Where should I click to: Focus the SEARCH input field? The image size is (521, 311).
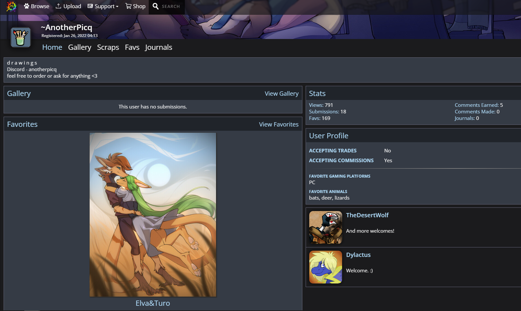point(172,7)
